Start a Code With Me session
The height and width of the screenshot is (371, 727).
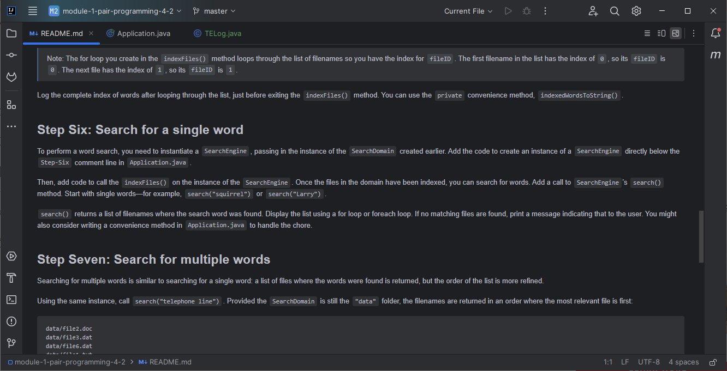tap(593, 11)
